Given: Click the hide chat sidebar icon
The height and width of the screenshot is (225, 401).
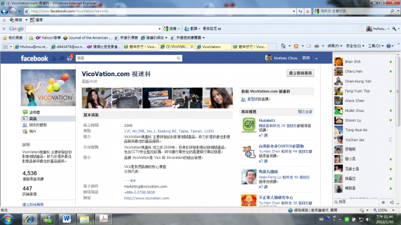Looking at the screenshot, I should coord(392,202).
